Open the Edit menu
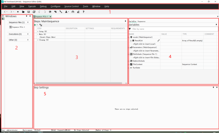Image resolution: width=219 pixels, height=133 pixels. click(x=13, y=6)
